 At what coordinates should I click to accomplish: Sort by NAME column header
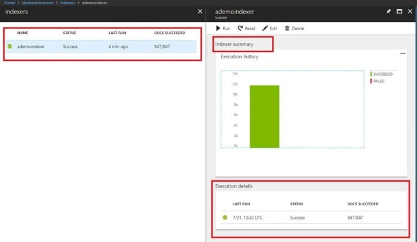(22, 33)
